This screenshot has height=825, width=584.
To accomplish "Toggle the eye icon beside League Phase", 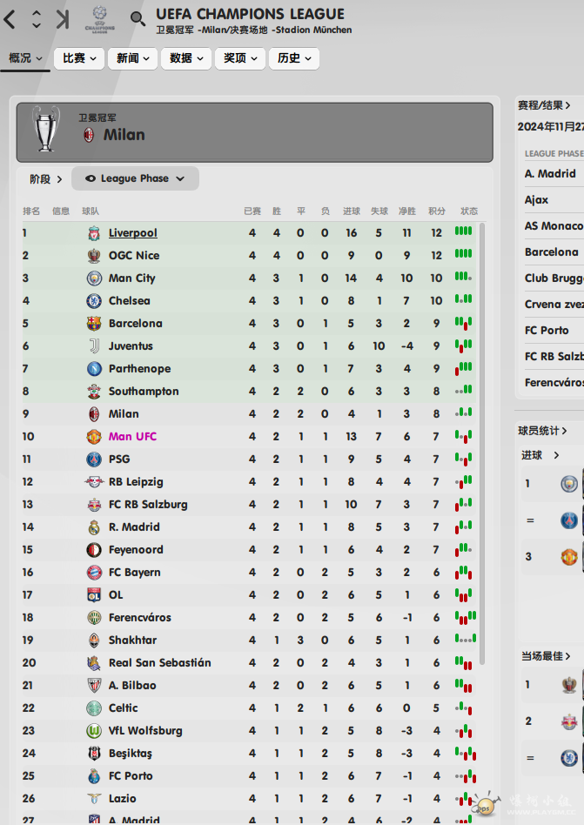I will point(91,179).
